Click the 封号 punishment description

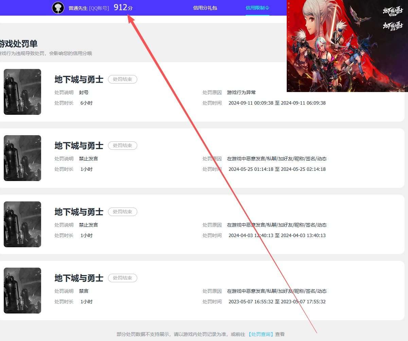[x=84, y=92]
